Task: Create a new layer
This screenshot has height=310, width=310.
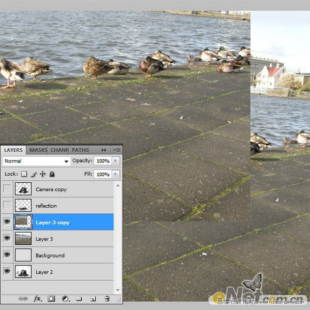Action: click(93, 299)
